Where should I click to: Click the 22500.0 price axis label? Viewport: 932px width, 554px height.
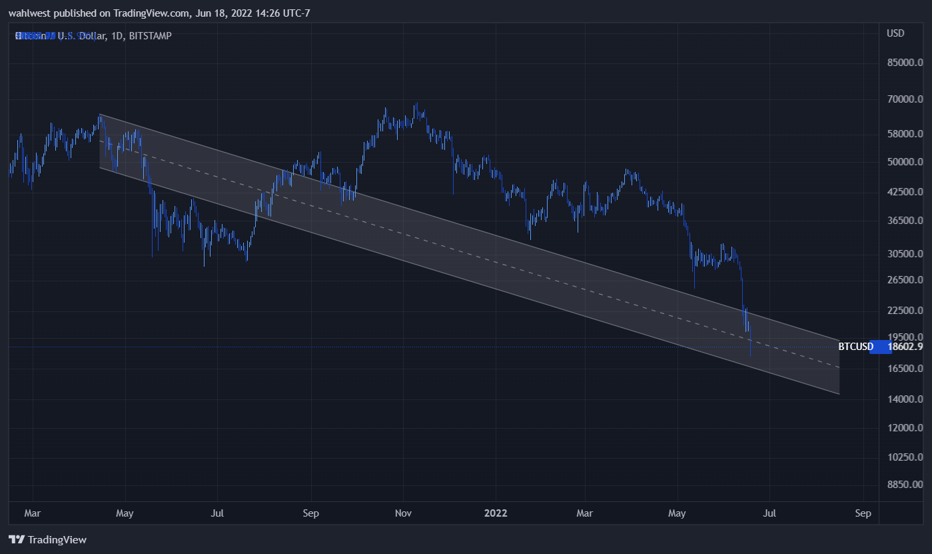[x=906, y=311]
